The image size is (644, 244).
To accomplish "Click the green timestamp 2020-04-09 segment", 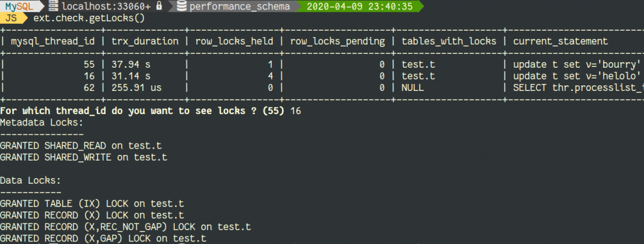I will click(359, 6).
